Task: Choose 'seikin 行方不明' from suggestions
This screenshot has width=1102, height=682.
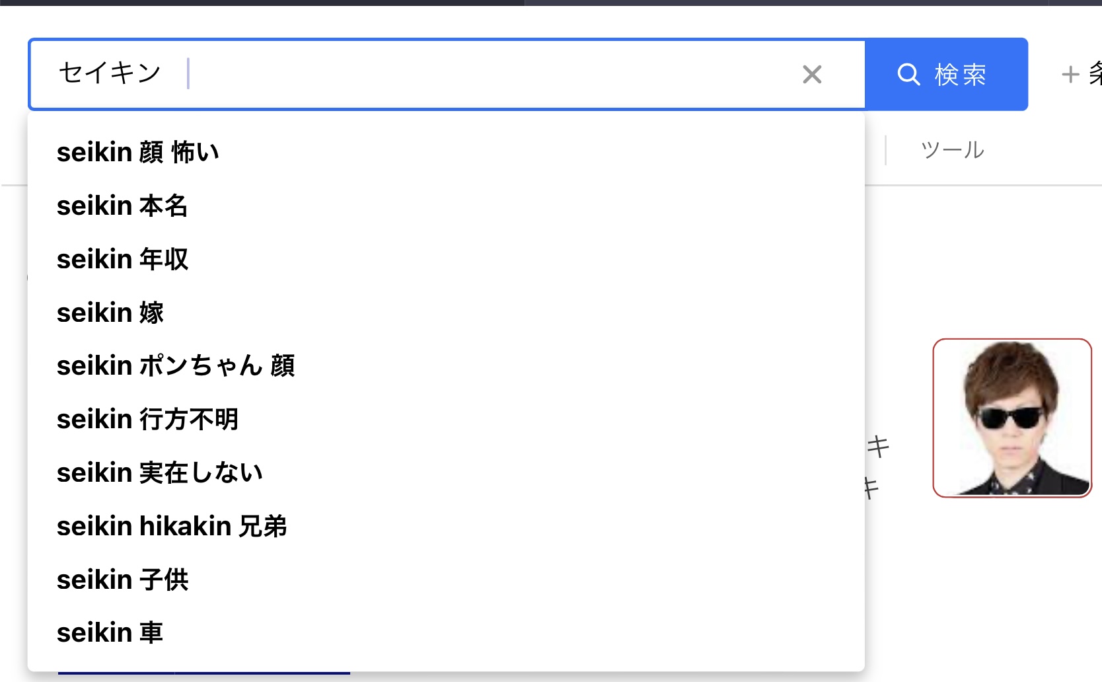Action: click(446, 419)
